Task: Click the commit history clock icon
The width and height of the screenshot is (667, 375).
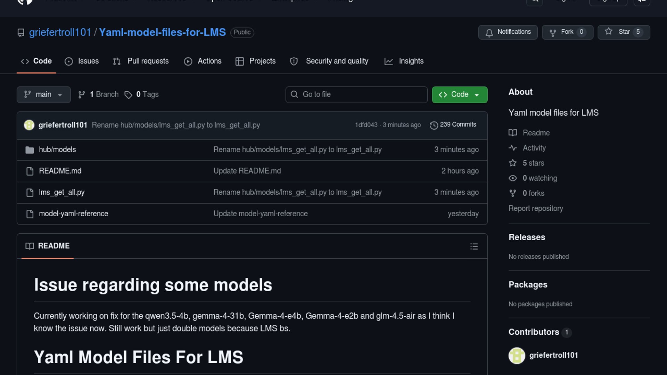Action: pyautogui.click(x=434, y=125)
